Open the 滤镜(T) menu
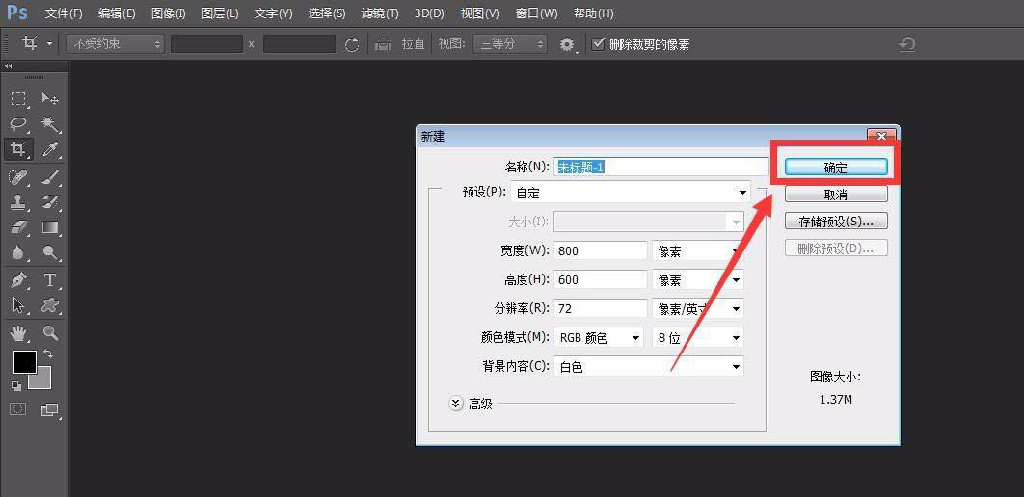 [x=379, y=13]
